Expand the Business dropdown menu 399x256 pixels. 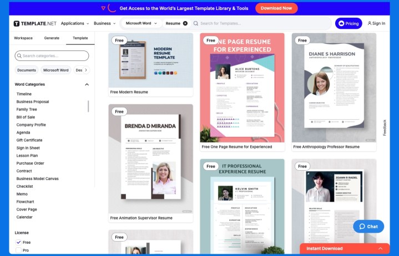click(104, 23)
